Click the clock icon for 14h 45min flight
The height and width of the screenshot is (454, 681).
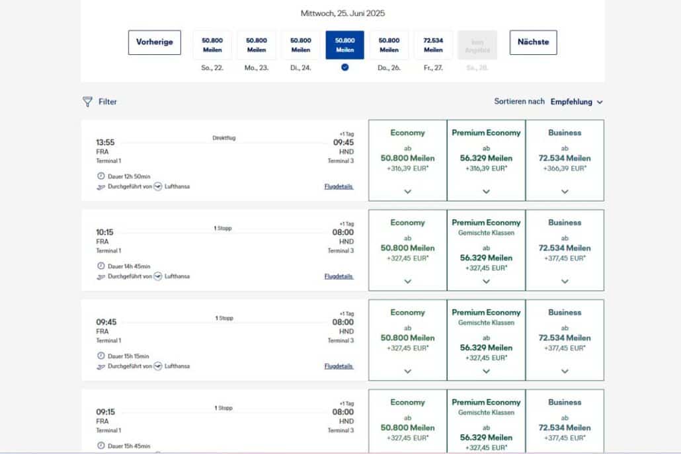pos(101,266)
